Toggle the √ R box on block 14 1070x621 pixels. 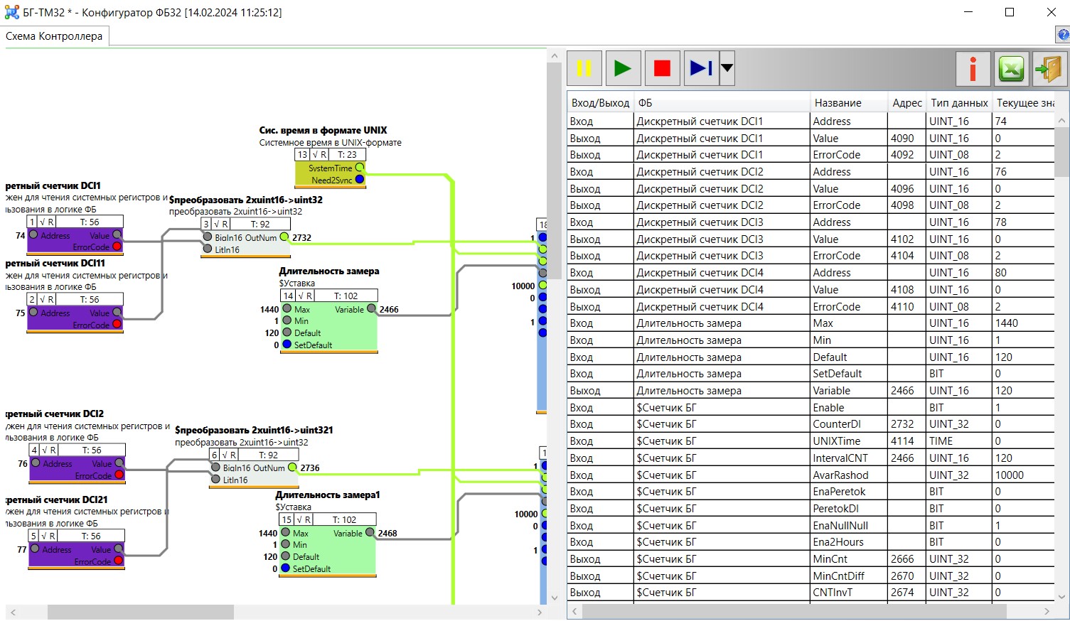[305, 296]
